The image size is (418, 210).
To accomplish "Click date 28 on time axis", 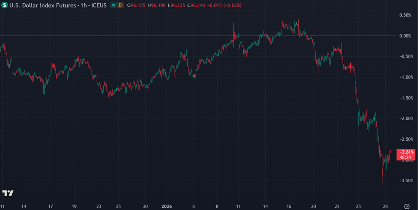I will (x=386, y=206).
